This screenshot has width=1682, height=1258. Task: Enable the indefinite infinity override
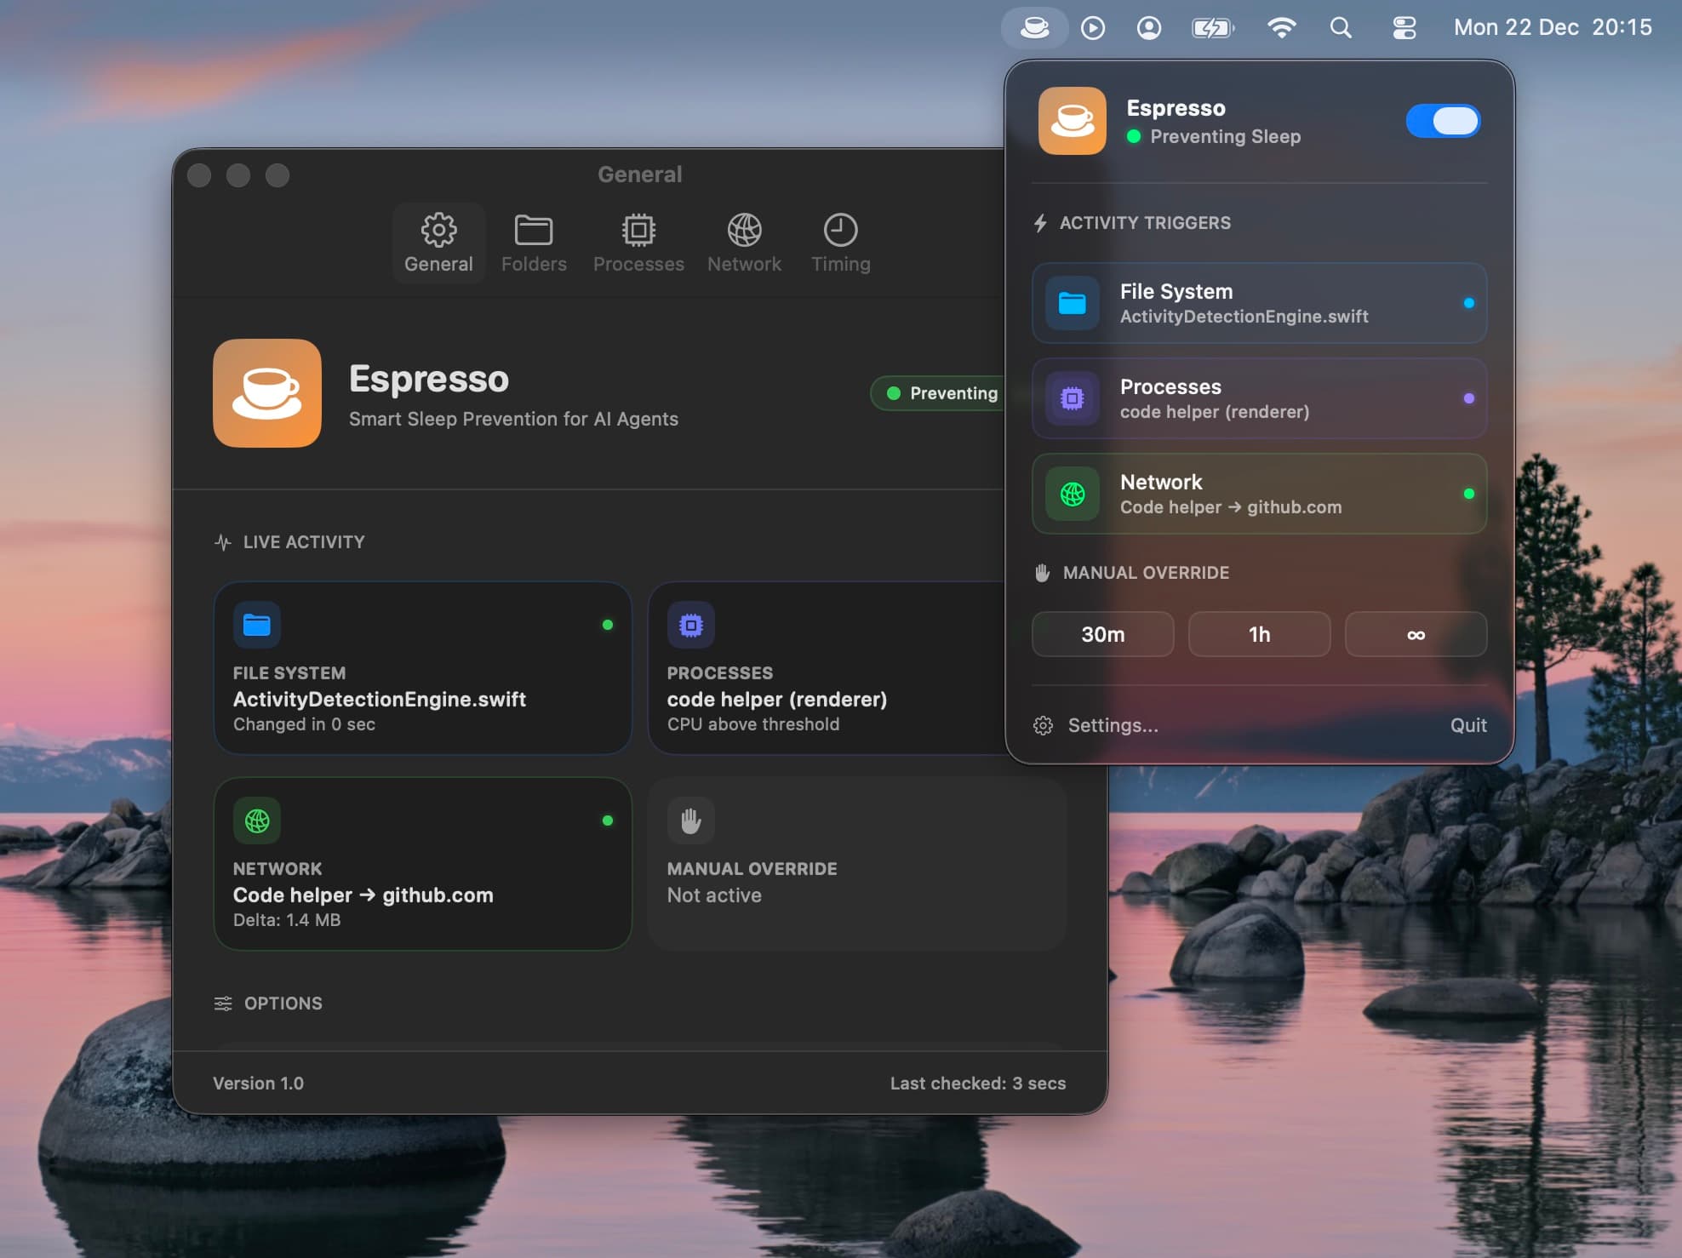point(1416,634)
